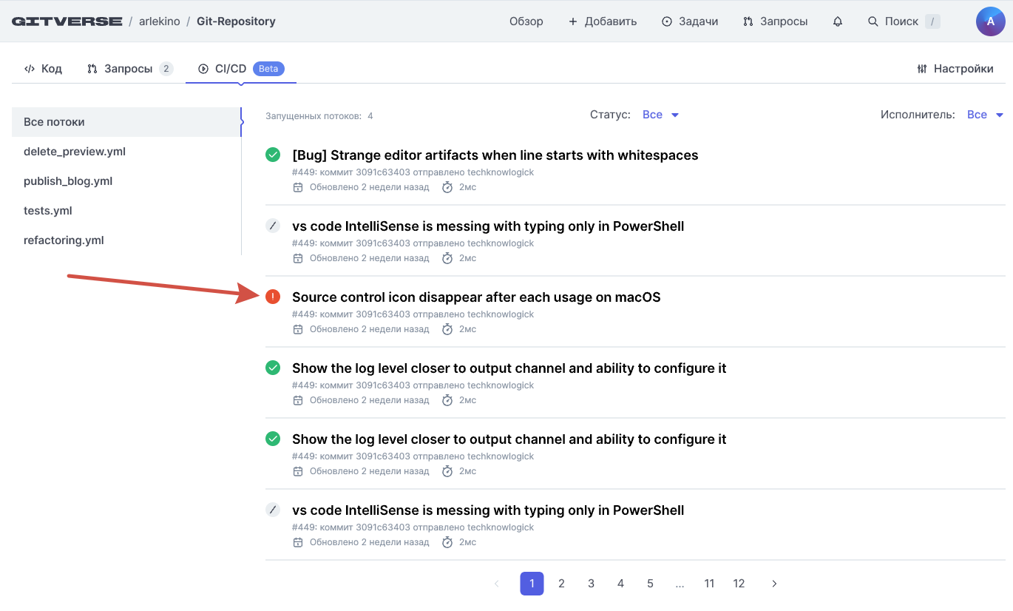Open Запросы in the top header
This screenshot has height=611, width=1013.
pos(776,21)
